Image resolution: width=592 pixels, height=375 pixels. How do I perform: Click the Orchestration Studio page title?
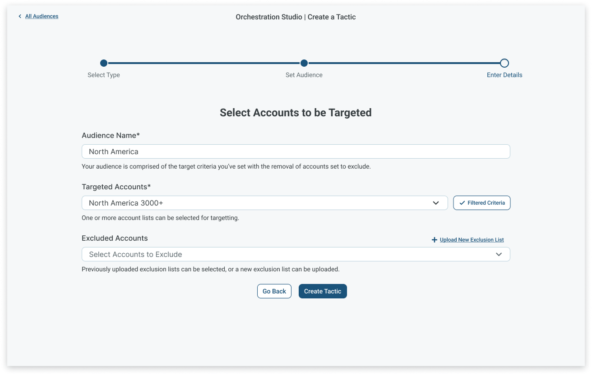(x=296, y=17)
